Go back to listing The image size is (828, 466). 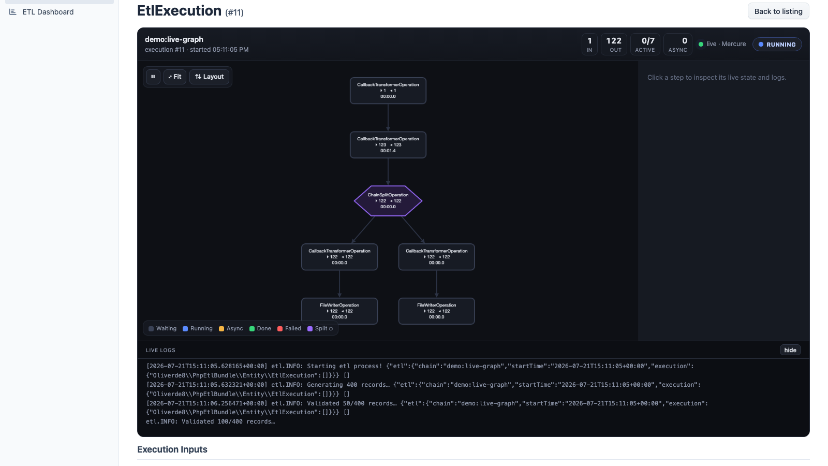(778, 11)
